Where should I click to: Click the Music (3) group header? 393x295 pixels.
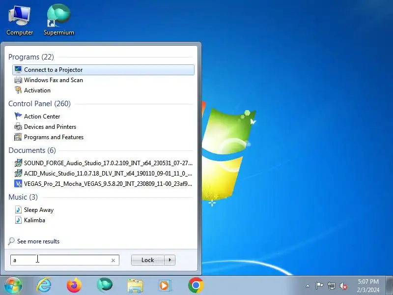(x=23, y=197)
